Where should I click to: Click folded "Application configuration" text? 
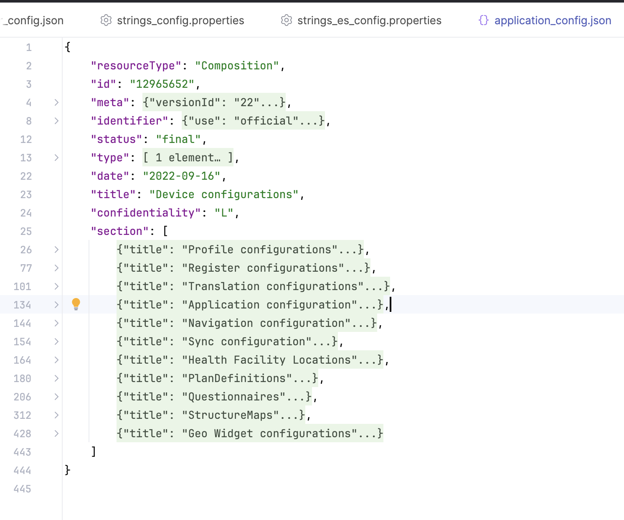pyautogui.click(x=250, y=305)
